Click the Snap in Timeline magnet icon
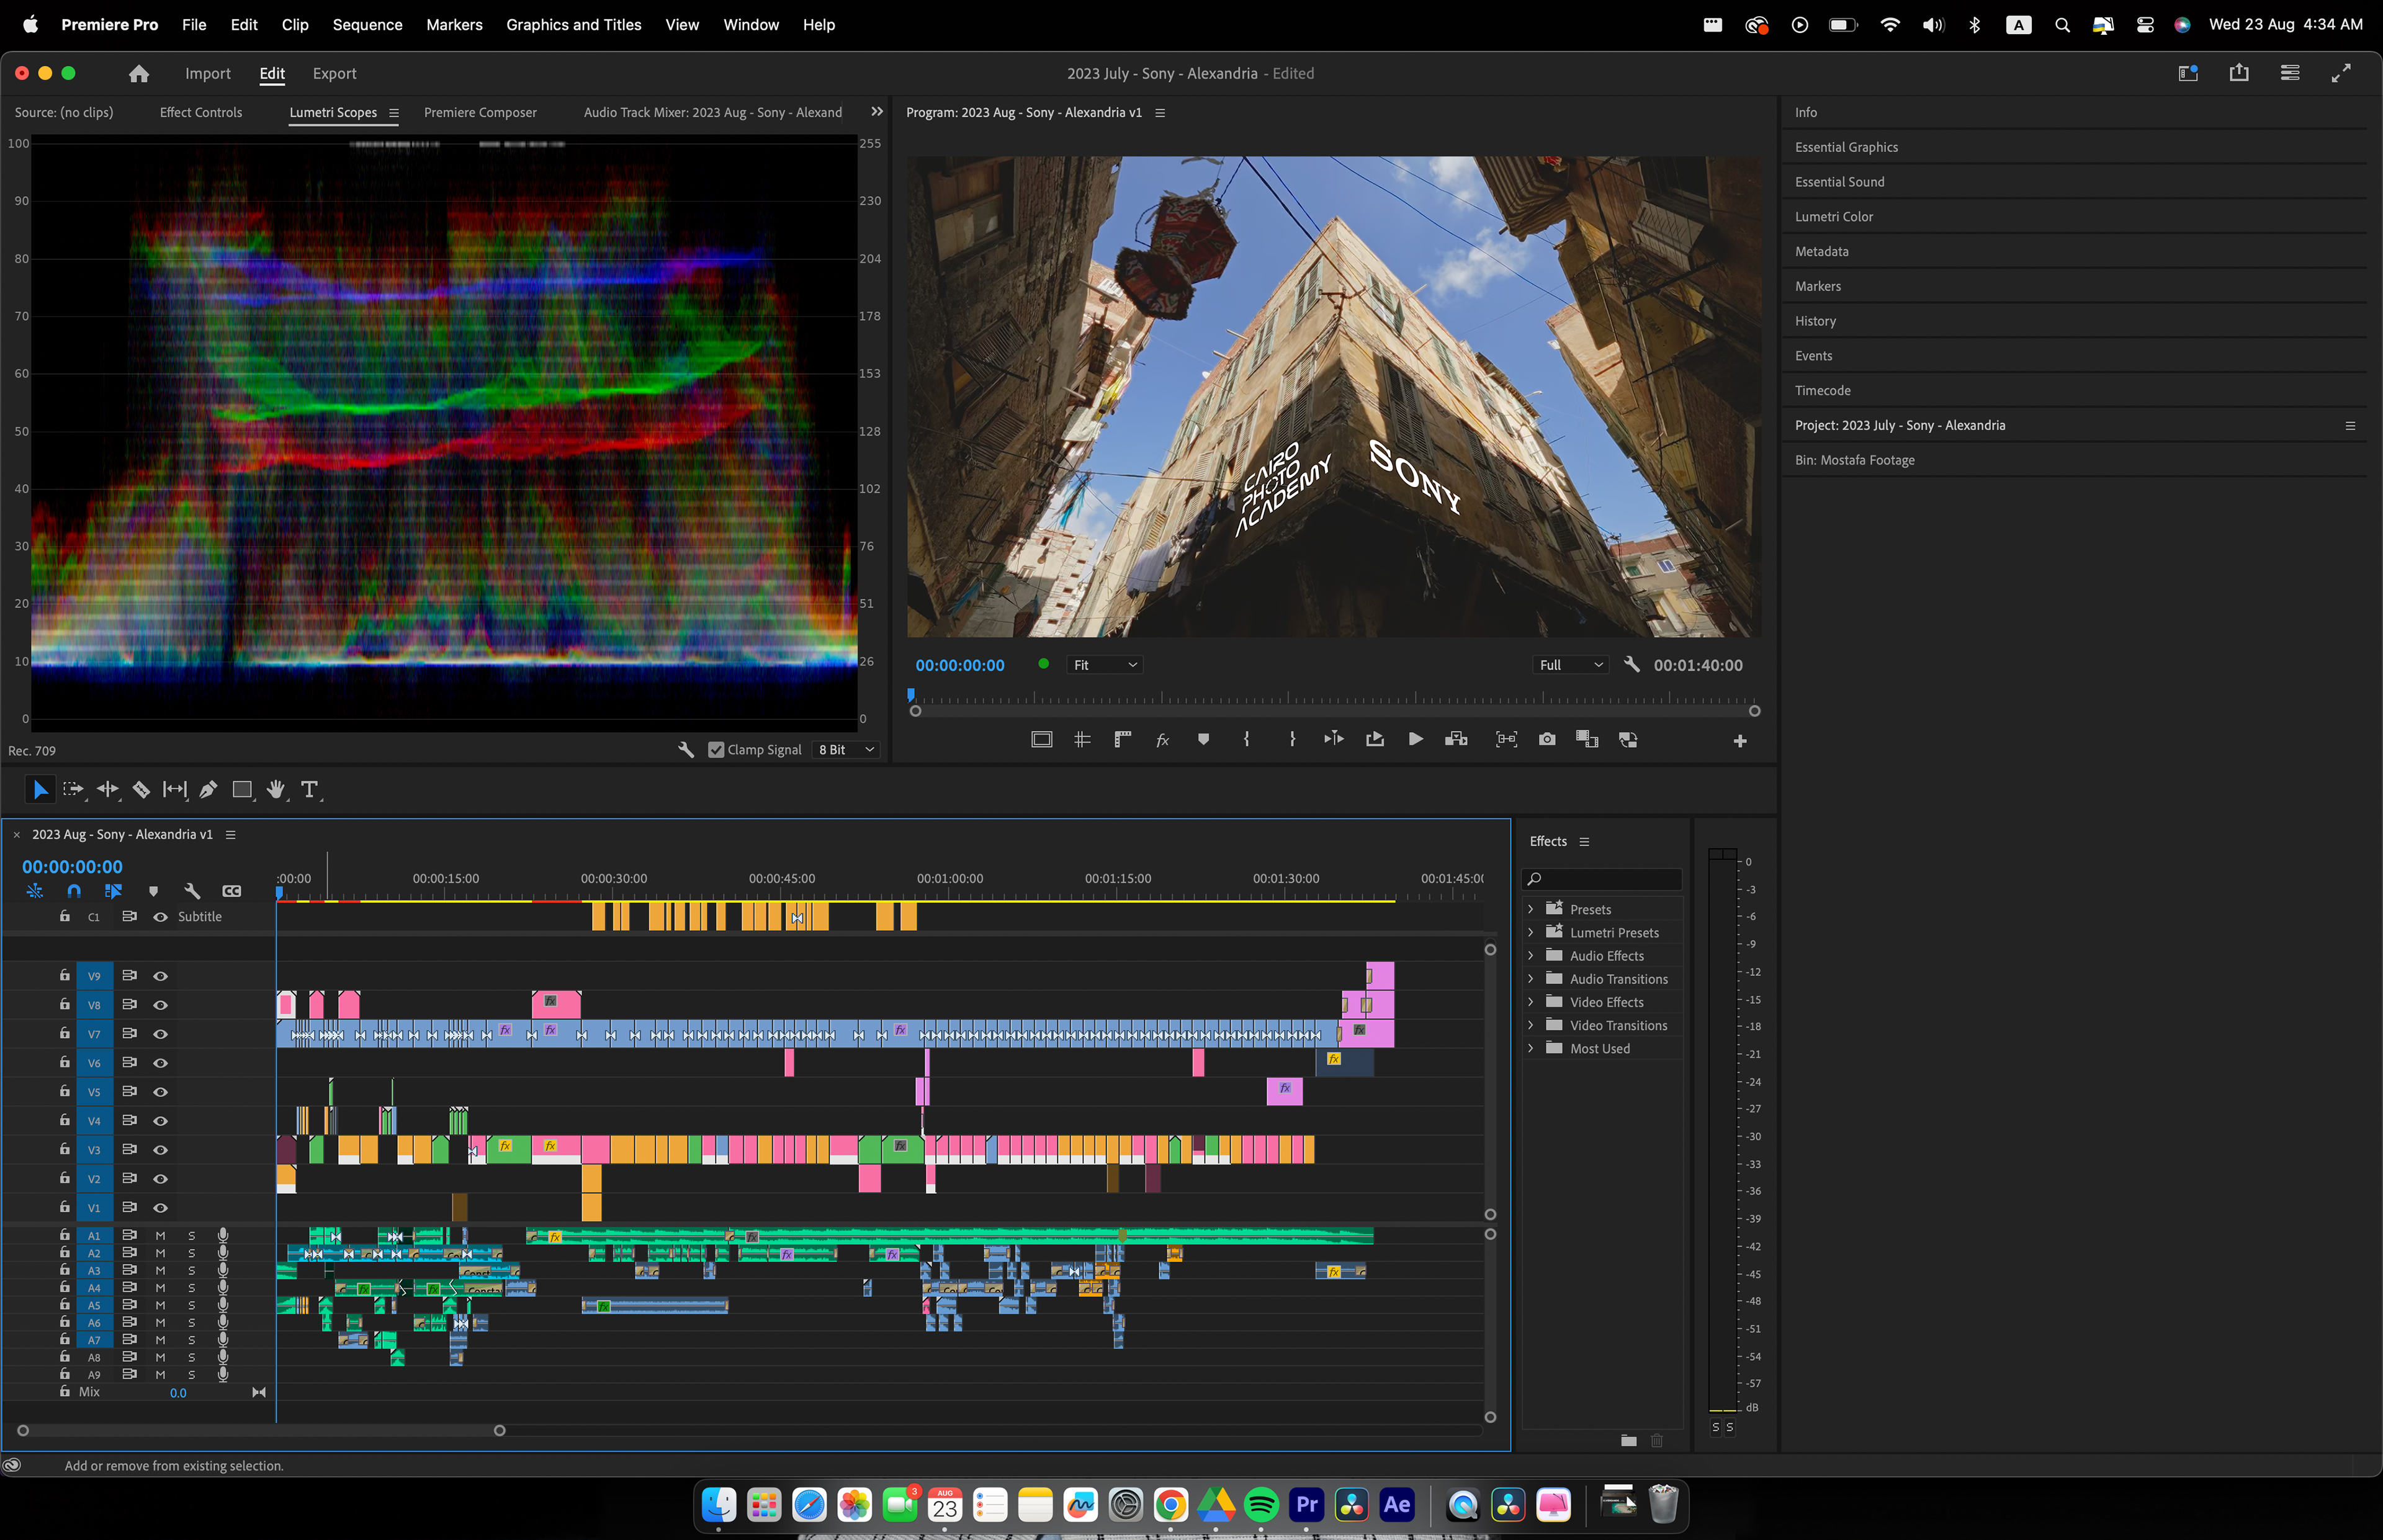Viewport: 2383px width, 1540px height. [74, 891]
